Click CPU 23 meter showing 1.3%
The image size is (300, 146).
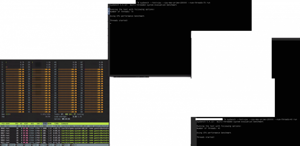(x=39, y=62)
